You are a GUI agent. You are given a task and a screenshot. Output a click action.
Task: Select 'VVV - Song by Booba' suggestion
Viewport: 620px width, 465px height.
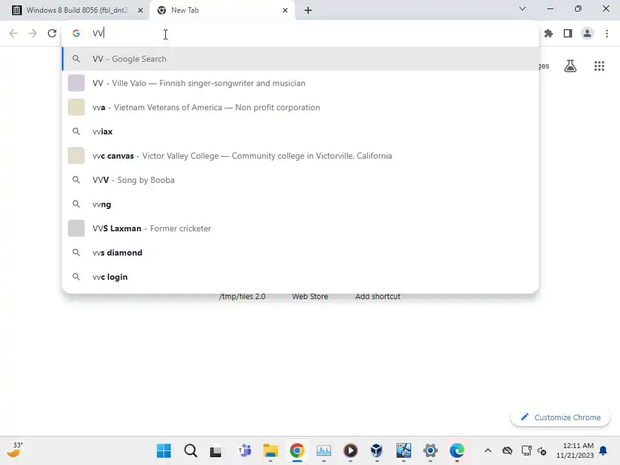coord(300,180)
